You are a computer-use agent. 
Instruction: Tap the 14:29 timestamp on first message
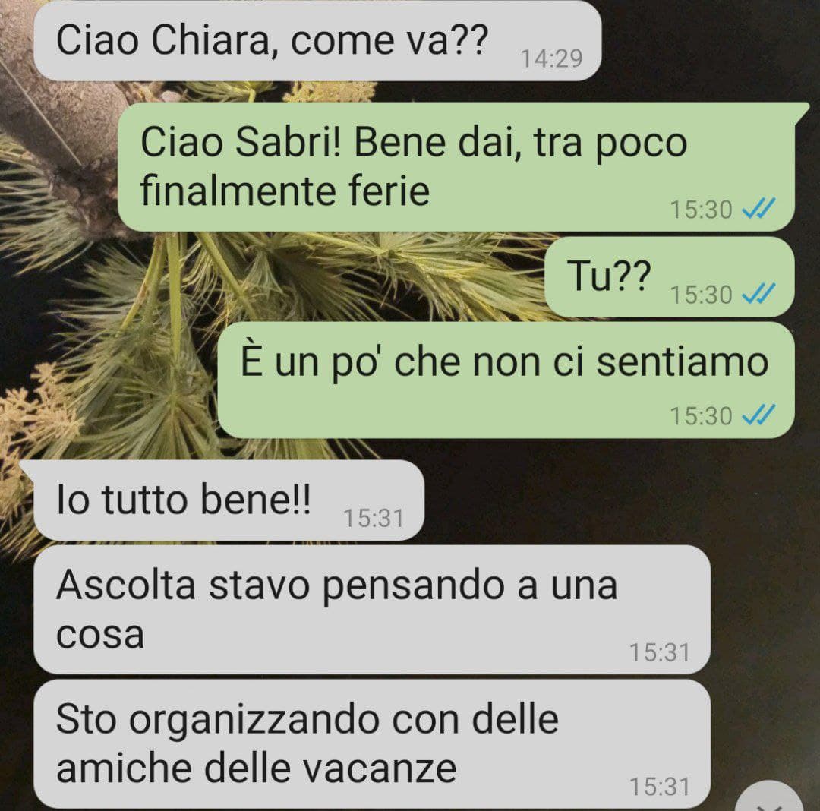tap(551, 58)
